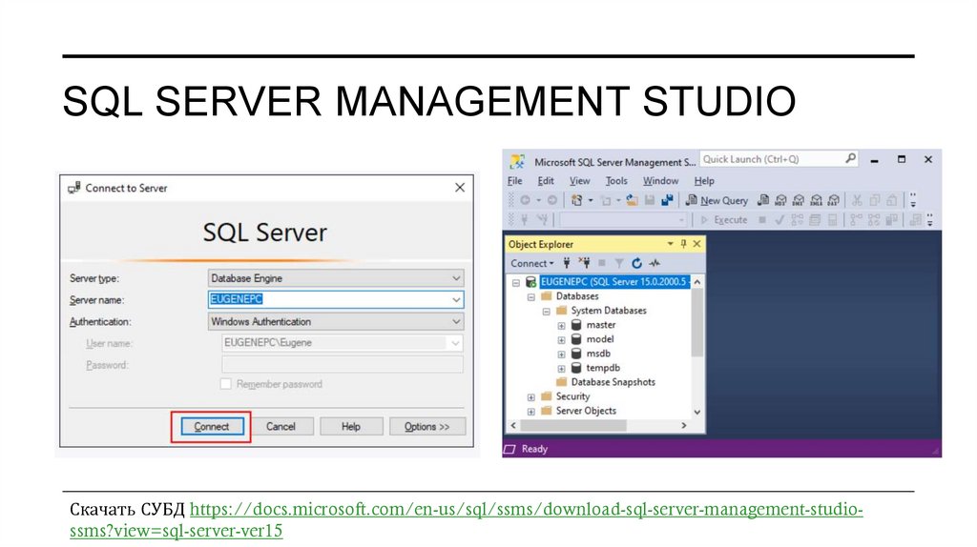Open the Edit menu
977x547 pixels.
pyautogui.click(x=546, y=180)
